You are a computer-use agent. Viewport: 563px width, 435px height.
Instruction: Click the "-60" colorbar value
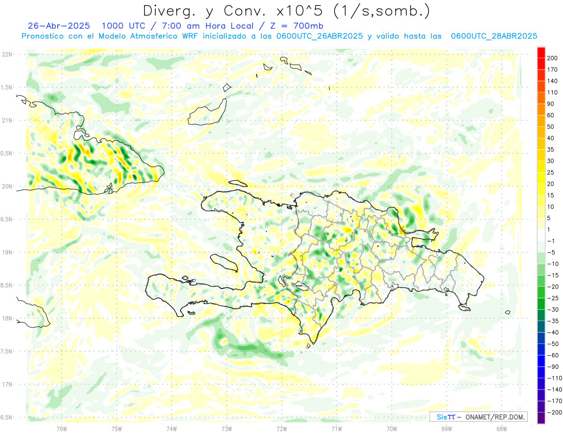(554, 355)
